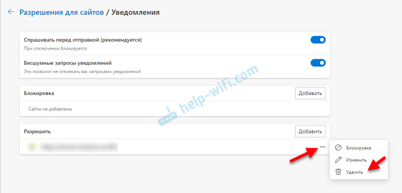Viewport: 402px width, 193px height.
Task: Click the Блокировка section header label
Action: pyautogui.click(x=39, y=93)
